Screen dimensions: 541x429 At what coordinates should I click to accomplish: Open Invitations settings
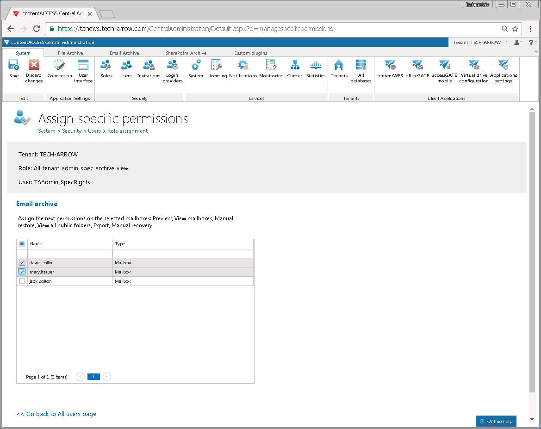pyautogui.click(x=148, y=68)
